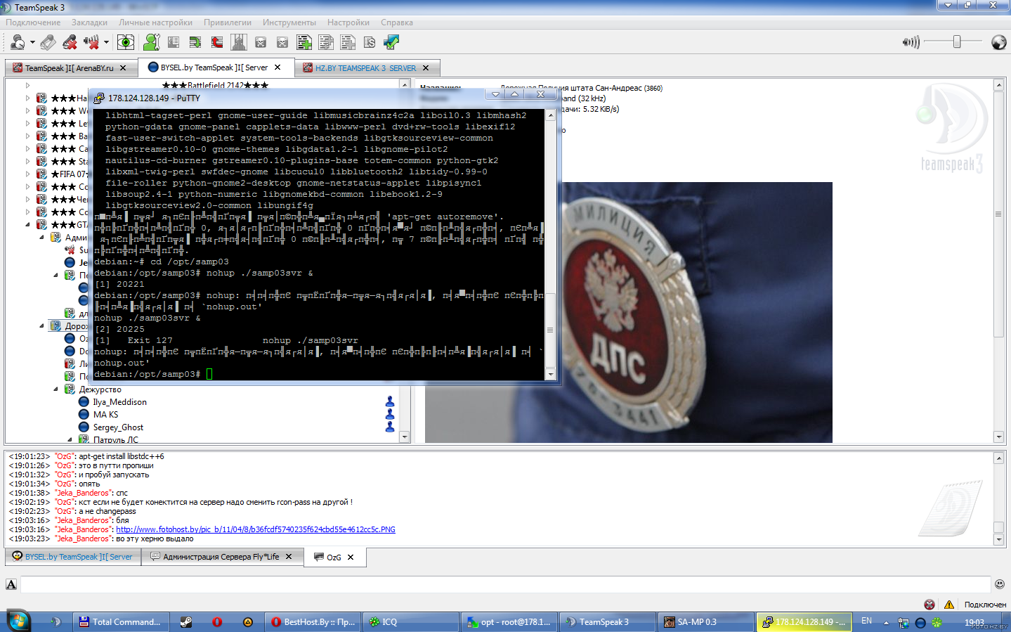
Task: Click the speaker volume icon
Action: coord(911,42)
